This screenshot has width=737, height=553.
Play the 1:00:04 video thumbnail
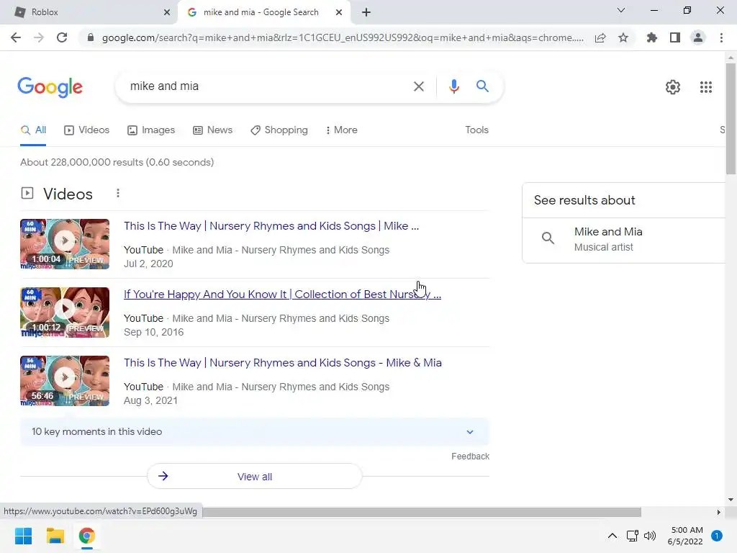tap(65, 244)
